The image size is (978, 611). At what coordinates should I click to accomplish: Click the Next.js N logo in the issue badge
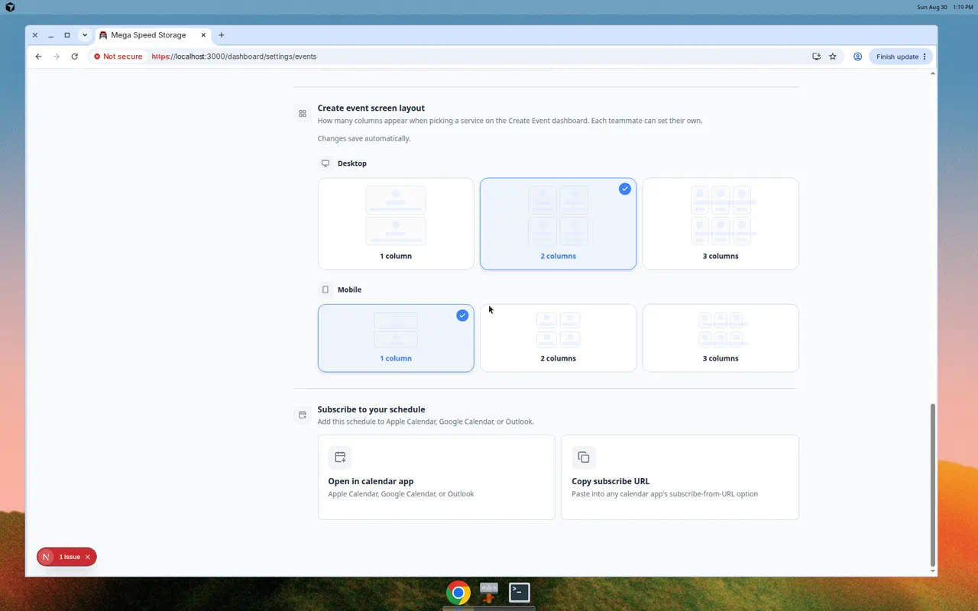pos(47,557)
